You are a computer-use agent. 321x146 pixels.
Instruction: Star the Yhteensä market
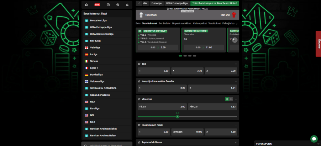pos(139,99)
